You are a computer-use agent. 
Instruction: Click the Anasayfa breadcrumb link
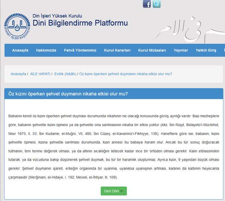[x=18, y=74]
